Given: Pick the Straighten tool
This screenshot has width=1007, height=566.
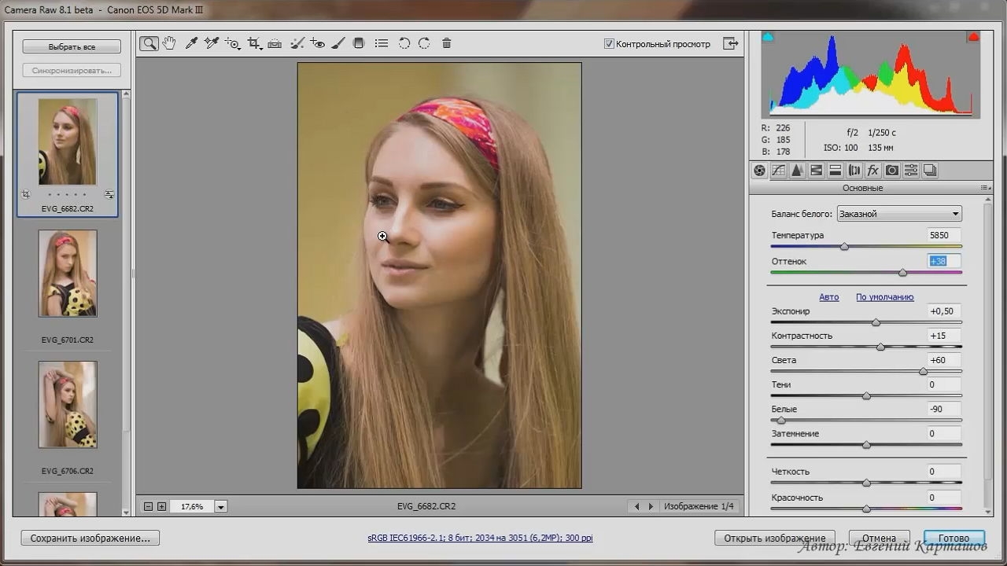Looking at the screenshot, I should pos(275,44).
